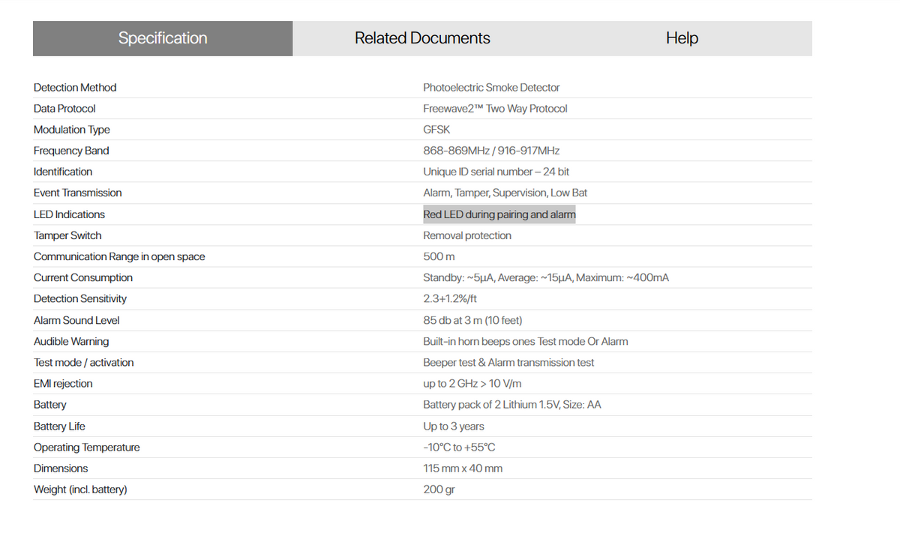Open the Specification tab
The width and height of the screenshot is (900, 545).
163,38
